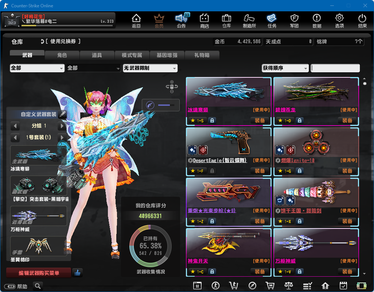Click the 公告 announcements megaphone icon
This screenshot has width=374, height=292.
(x=182, y=20)
